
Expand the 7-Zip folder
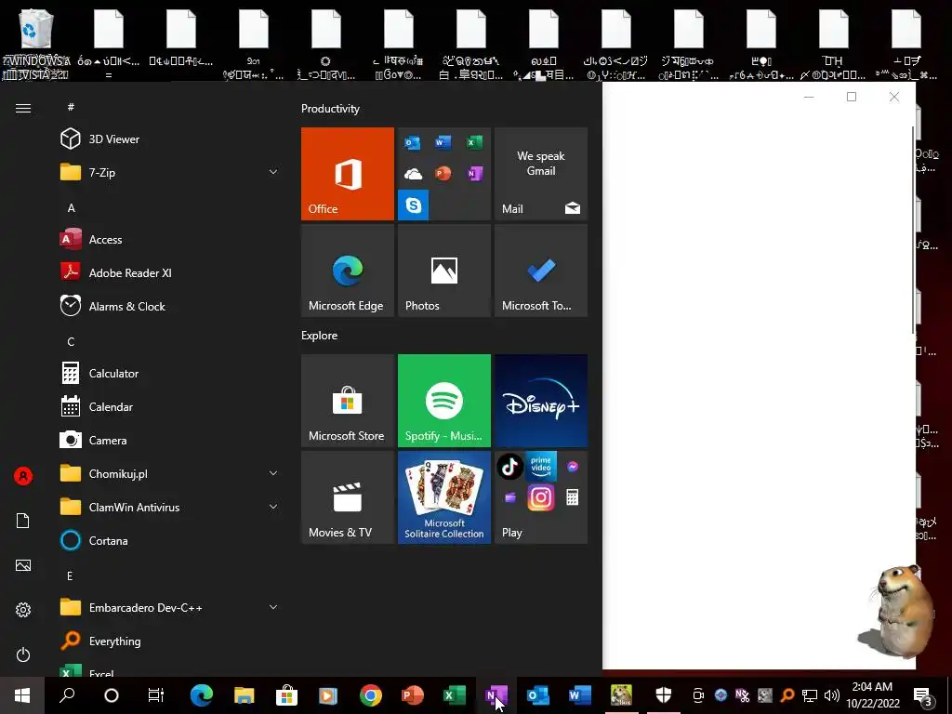click(x=167, y=172)
